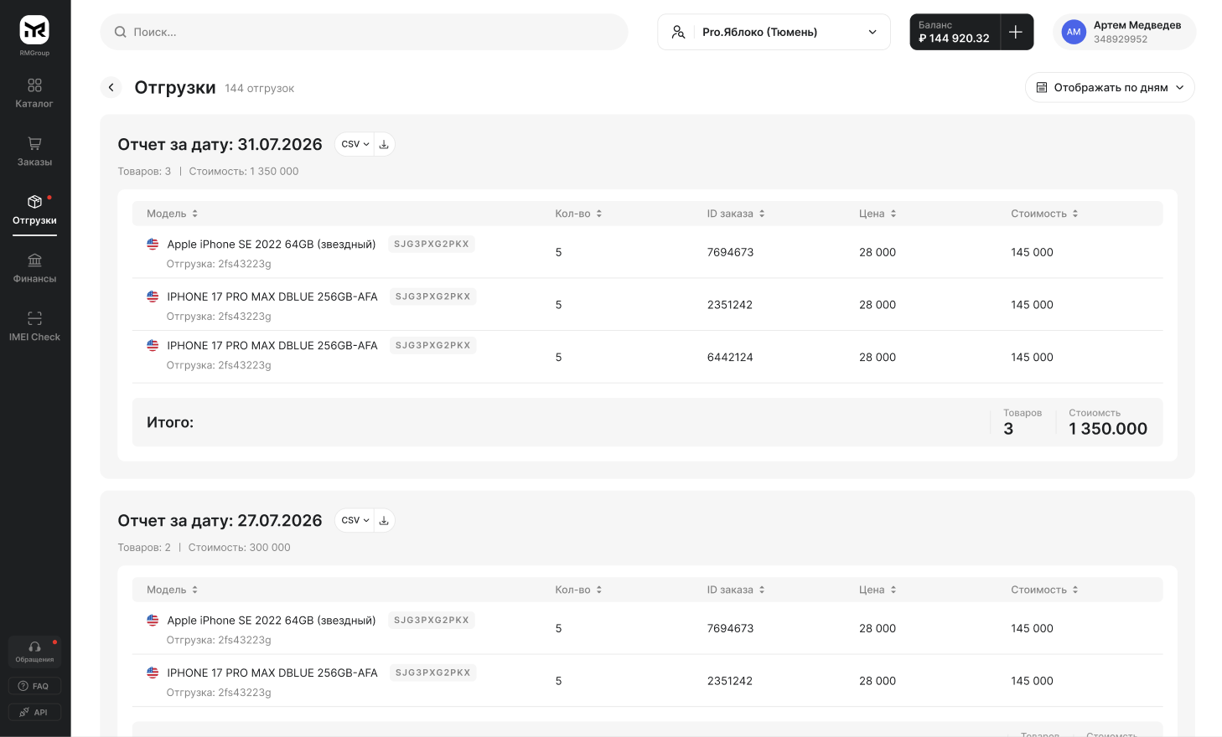Open Отображать по дням dropdown
This screenshot has height=737, width=1222.
tap(1110, 87)
